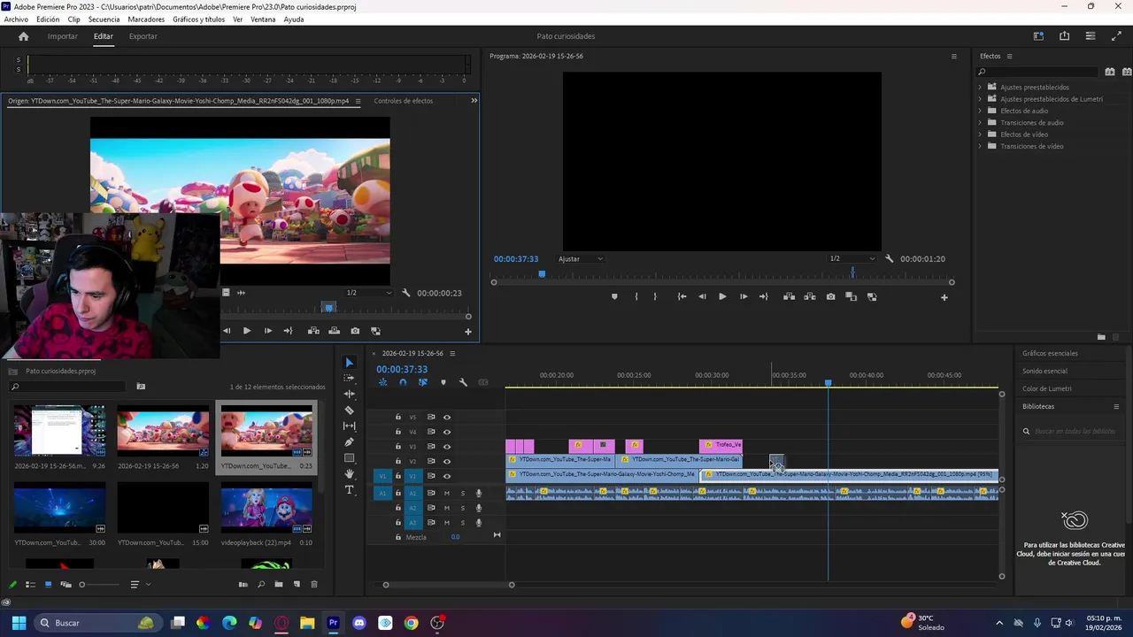Select the Selection tool arrow
The image size is (1133, 637).
[349, 363]
